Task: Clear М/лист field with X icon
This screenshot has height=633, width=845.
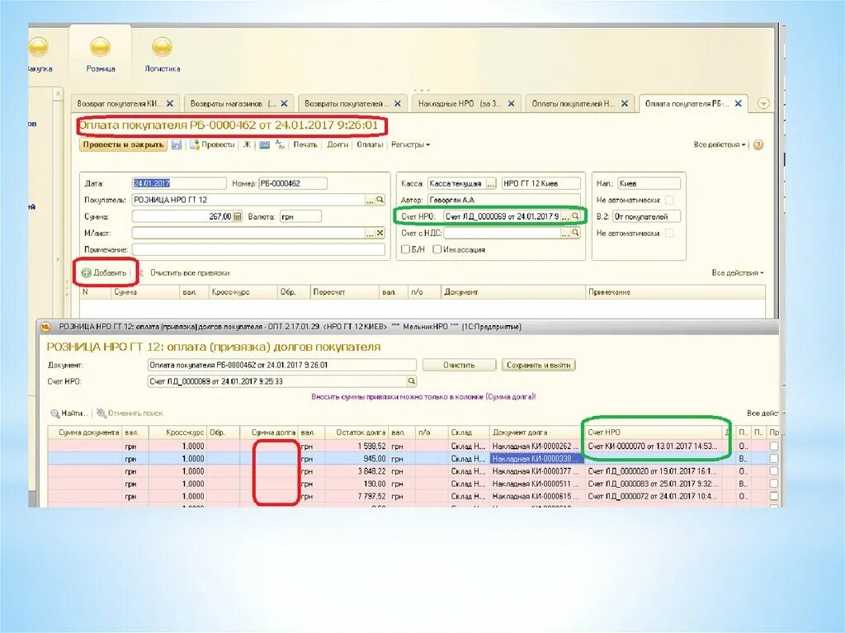Action: pyautogui.click(x=380, y=233)
